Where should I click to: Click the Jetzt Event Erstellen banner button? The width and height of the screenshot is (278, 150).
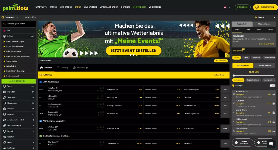(x=134, y=51)
